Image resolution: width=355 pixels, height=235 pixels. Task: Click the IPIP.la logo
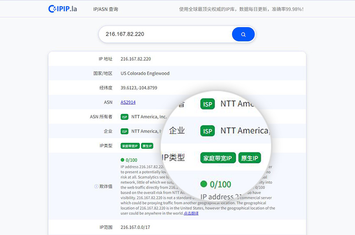pos(63,9)
